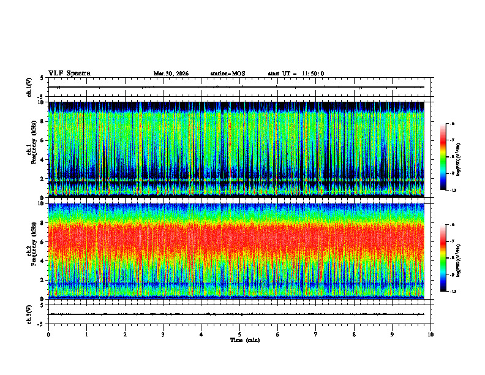Click the ch.1(V) waveform axis label
Image resolution: width=485 pixels, height=375 pixels.
click(29, 87)
